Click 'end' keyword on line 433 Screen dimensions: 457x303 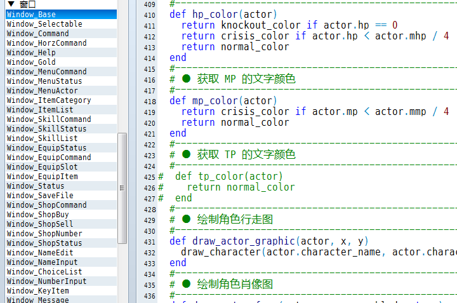(x=178, y=263)
